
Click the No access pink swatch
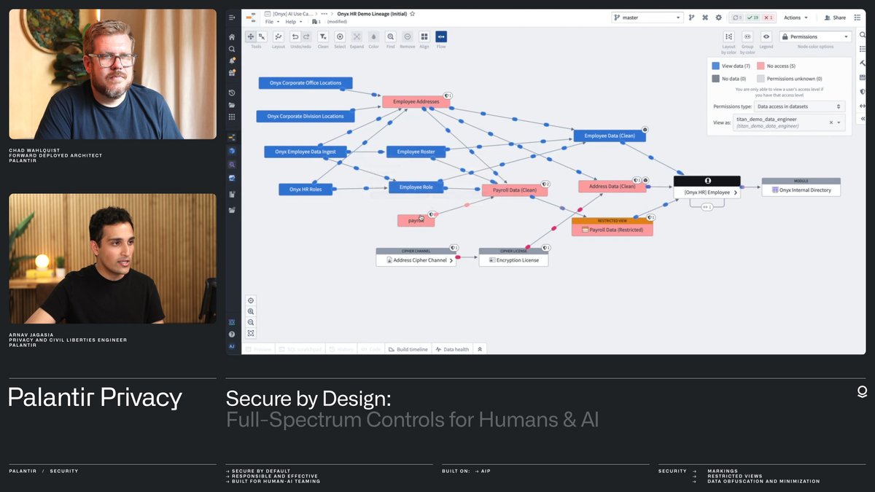761,66
